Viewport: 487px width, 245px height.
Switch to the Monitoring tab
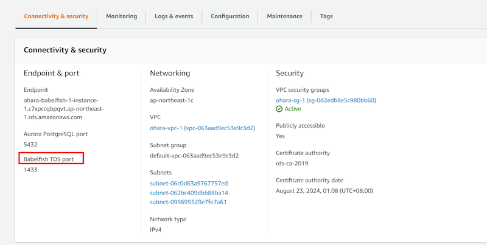(x=121, y=16)
